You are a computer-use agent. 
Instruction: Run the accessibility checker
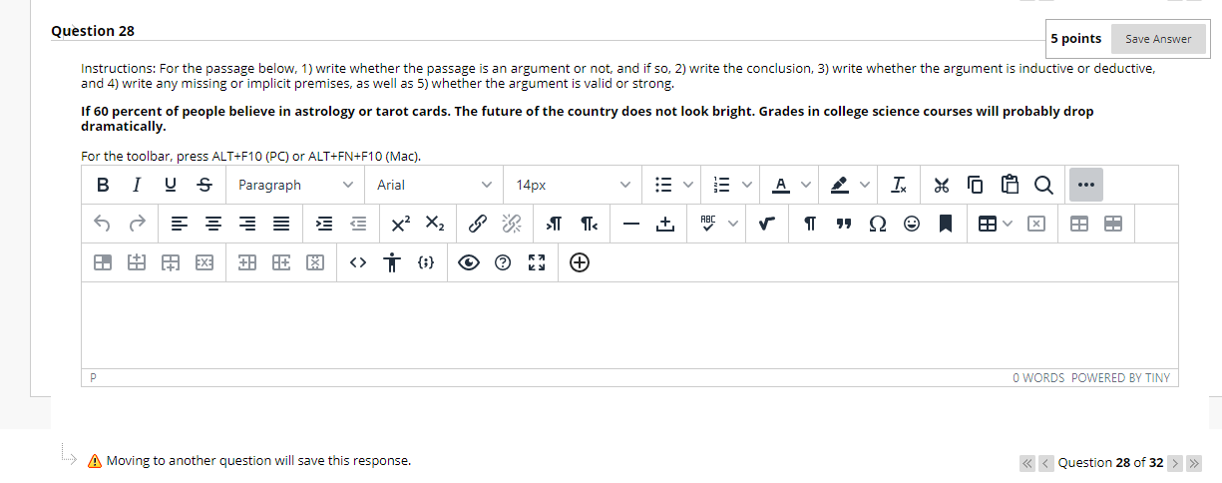coord(392,262)
